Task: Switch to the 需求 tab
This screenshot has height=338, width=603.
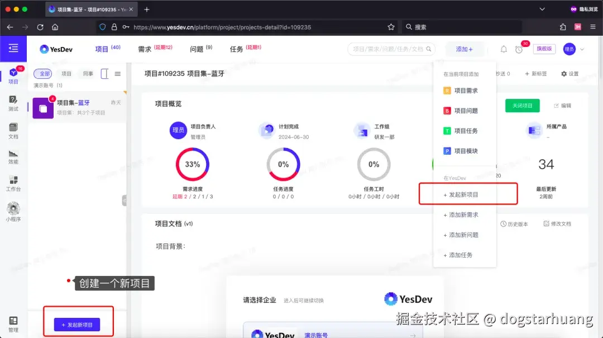Action: point(144,49)
